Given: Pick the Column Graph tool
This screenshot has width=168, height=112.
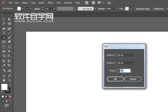Looking at the screenshot, I should pyautogui.click(x=9, y=71).
